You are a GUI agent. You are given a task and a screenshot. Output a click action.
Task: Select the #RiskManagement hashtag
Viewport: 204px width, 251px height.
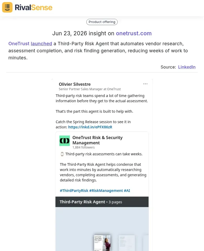point(106,191)
